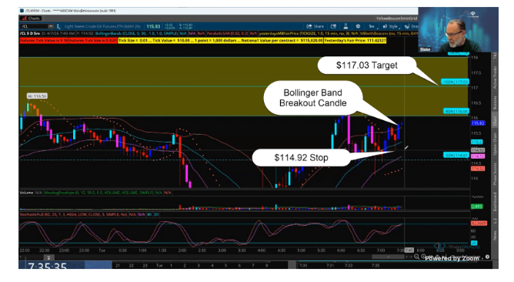Click the flask studies icon

click(345, 26)
